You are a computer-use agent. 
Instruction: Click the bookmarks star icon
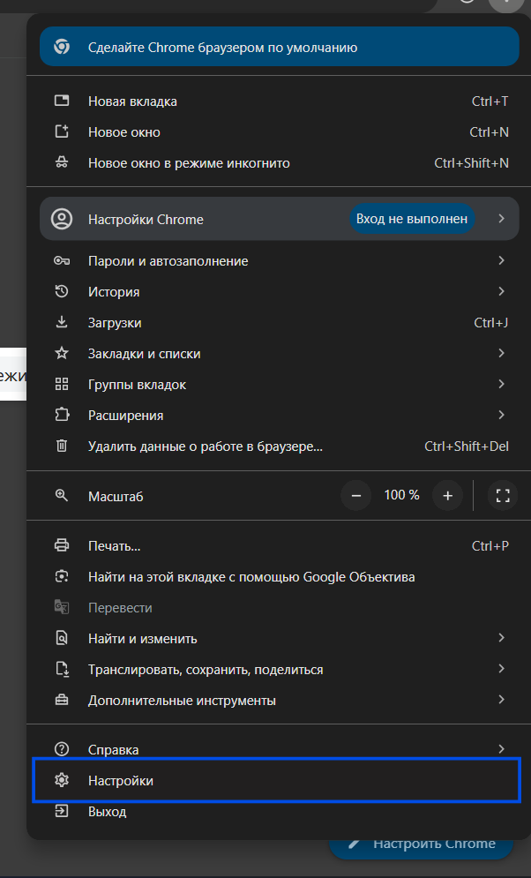62,354
